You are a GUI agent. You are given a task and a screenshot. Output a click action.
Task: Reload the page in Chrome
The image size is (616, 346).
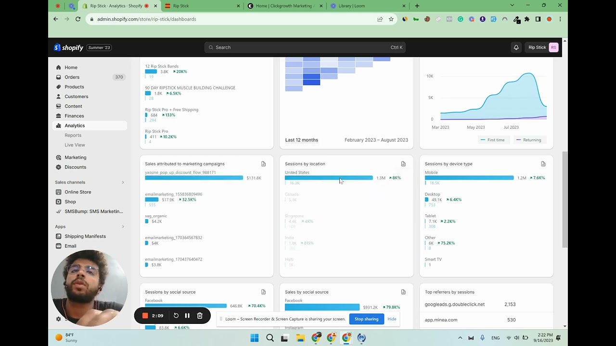[x=78, y=19]
